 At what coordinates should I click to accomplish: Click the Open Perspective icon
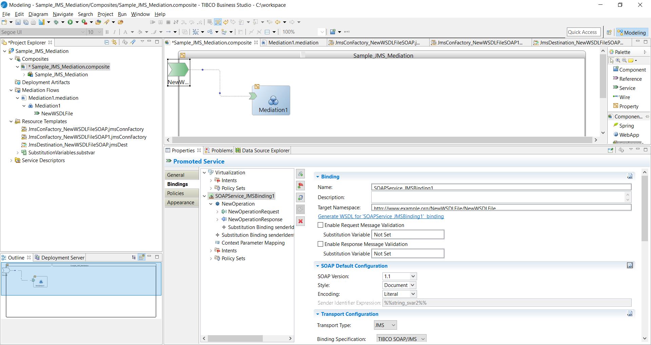coord(609,32)
